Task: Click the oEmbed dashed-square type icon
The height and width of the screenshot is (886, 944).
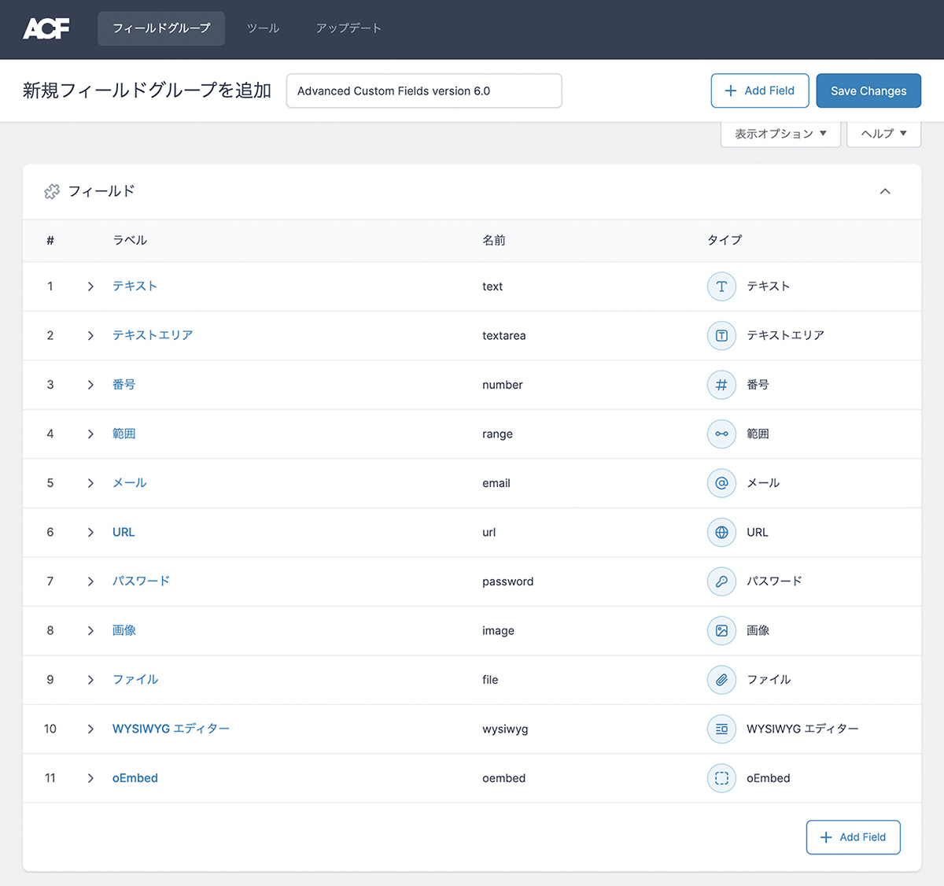Action: (721, 778)
